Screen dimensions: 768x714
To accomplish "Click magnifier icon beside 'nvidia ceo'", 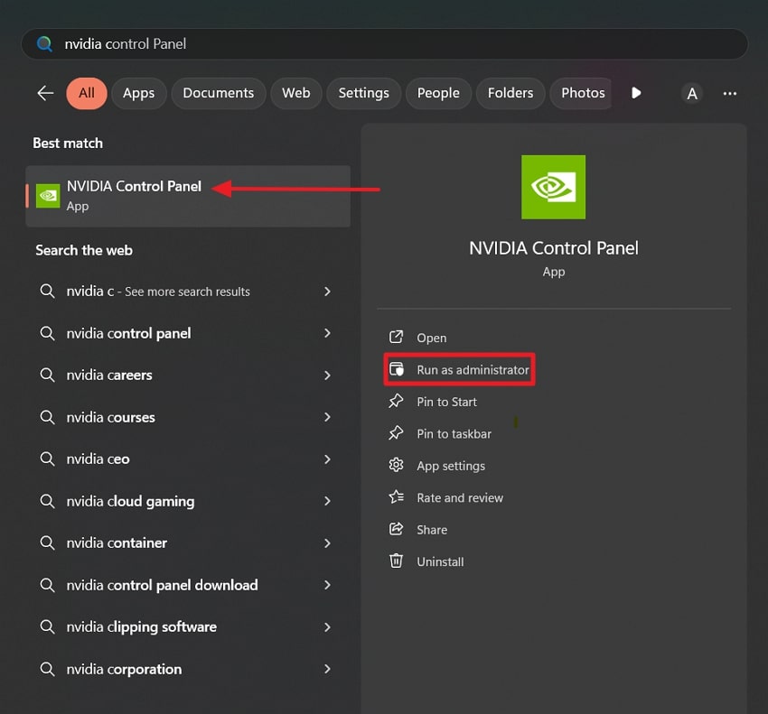I will (x=47, y=459).
